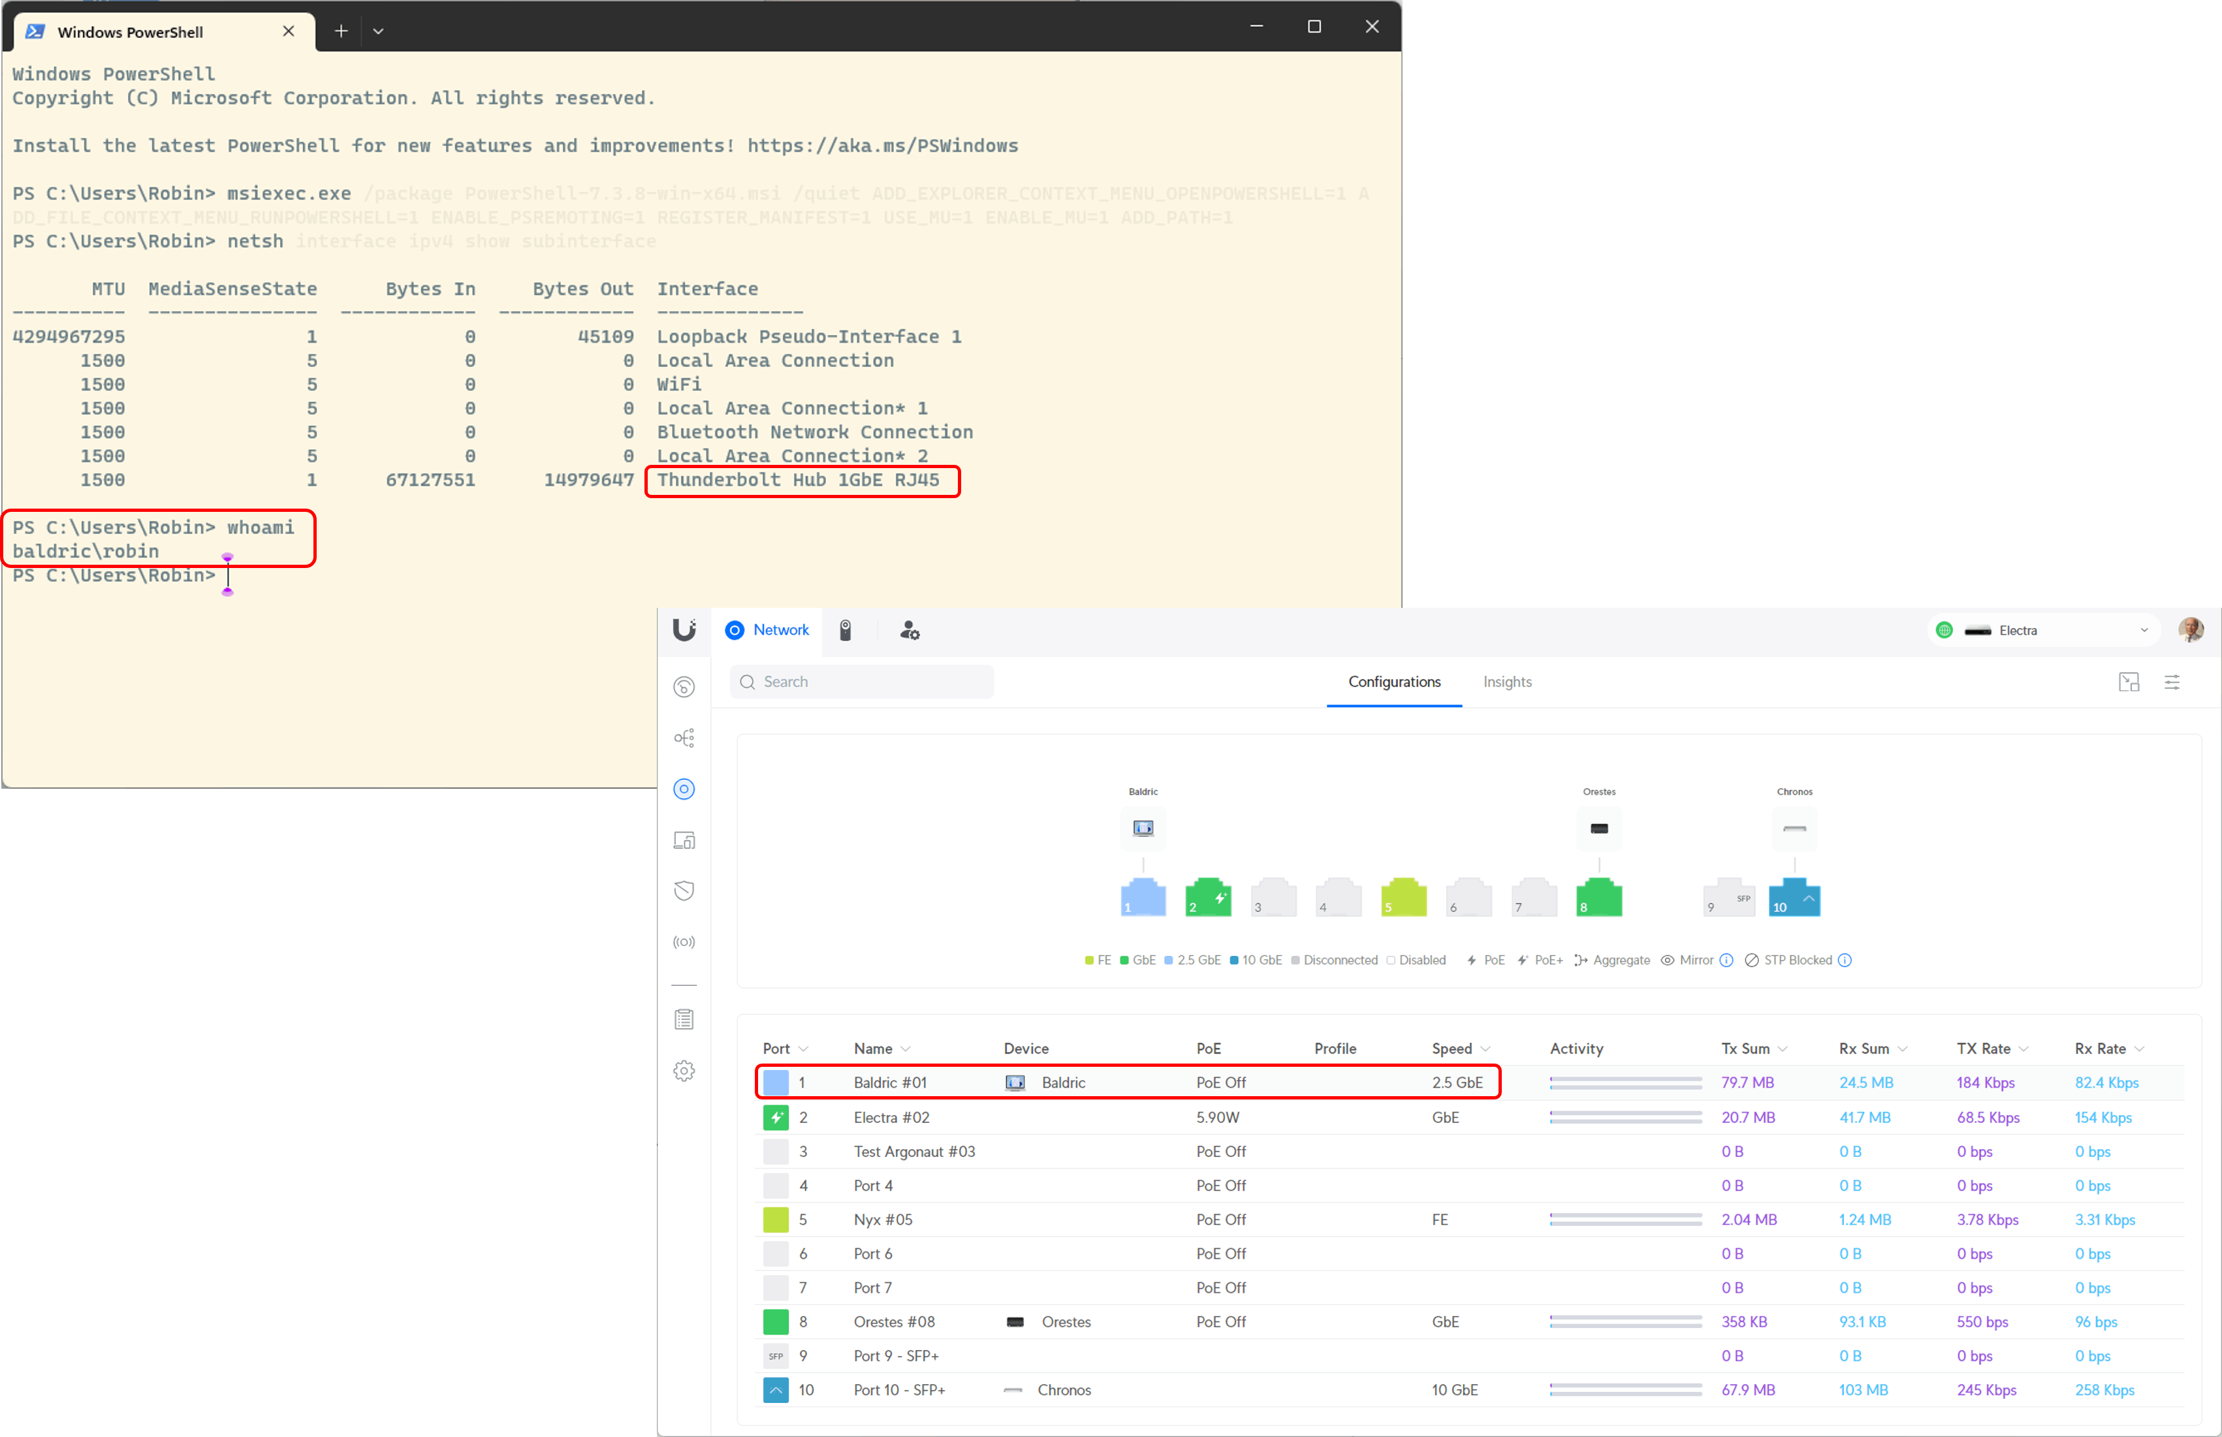Open the UniFi Protect camera app icon

tap(846, 631)
